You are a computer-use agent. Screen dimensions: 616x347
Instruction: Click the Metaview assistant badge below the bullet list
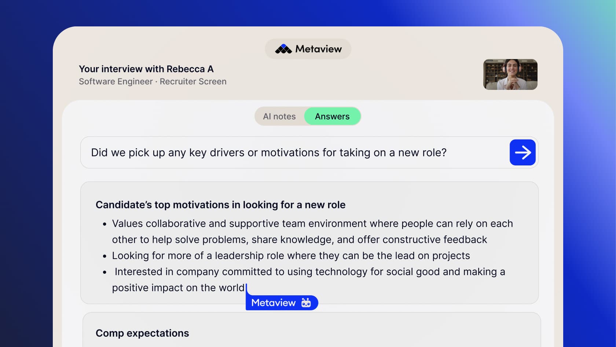[282, 303]
